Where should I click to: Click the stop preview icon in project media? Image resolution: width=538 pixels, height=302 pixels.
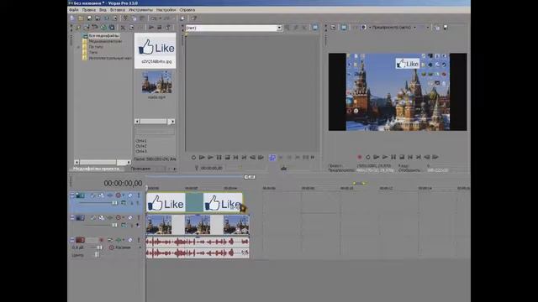point(160,28)
